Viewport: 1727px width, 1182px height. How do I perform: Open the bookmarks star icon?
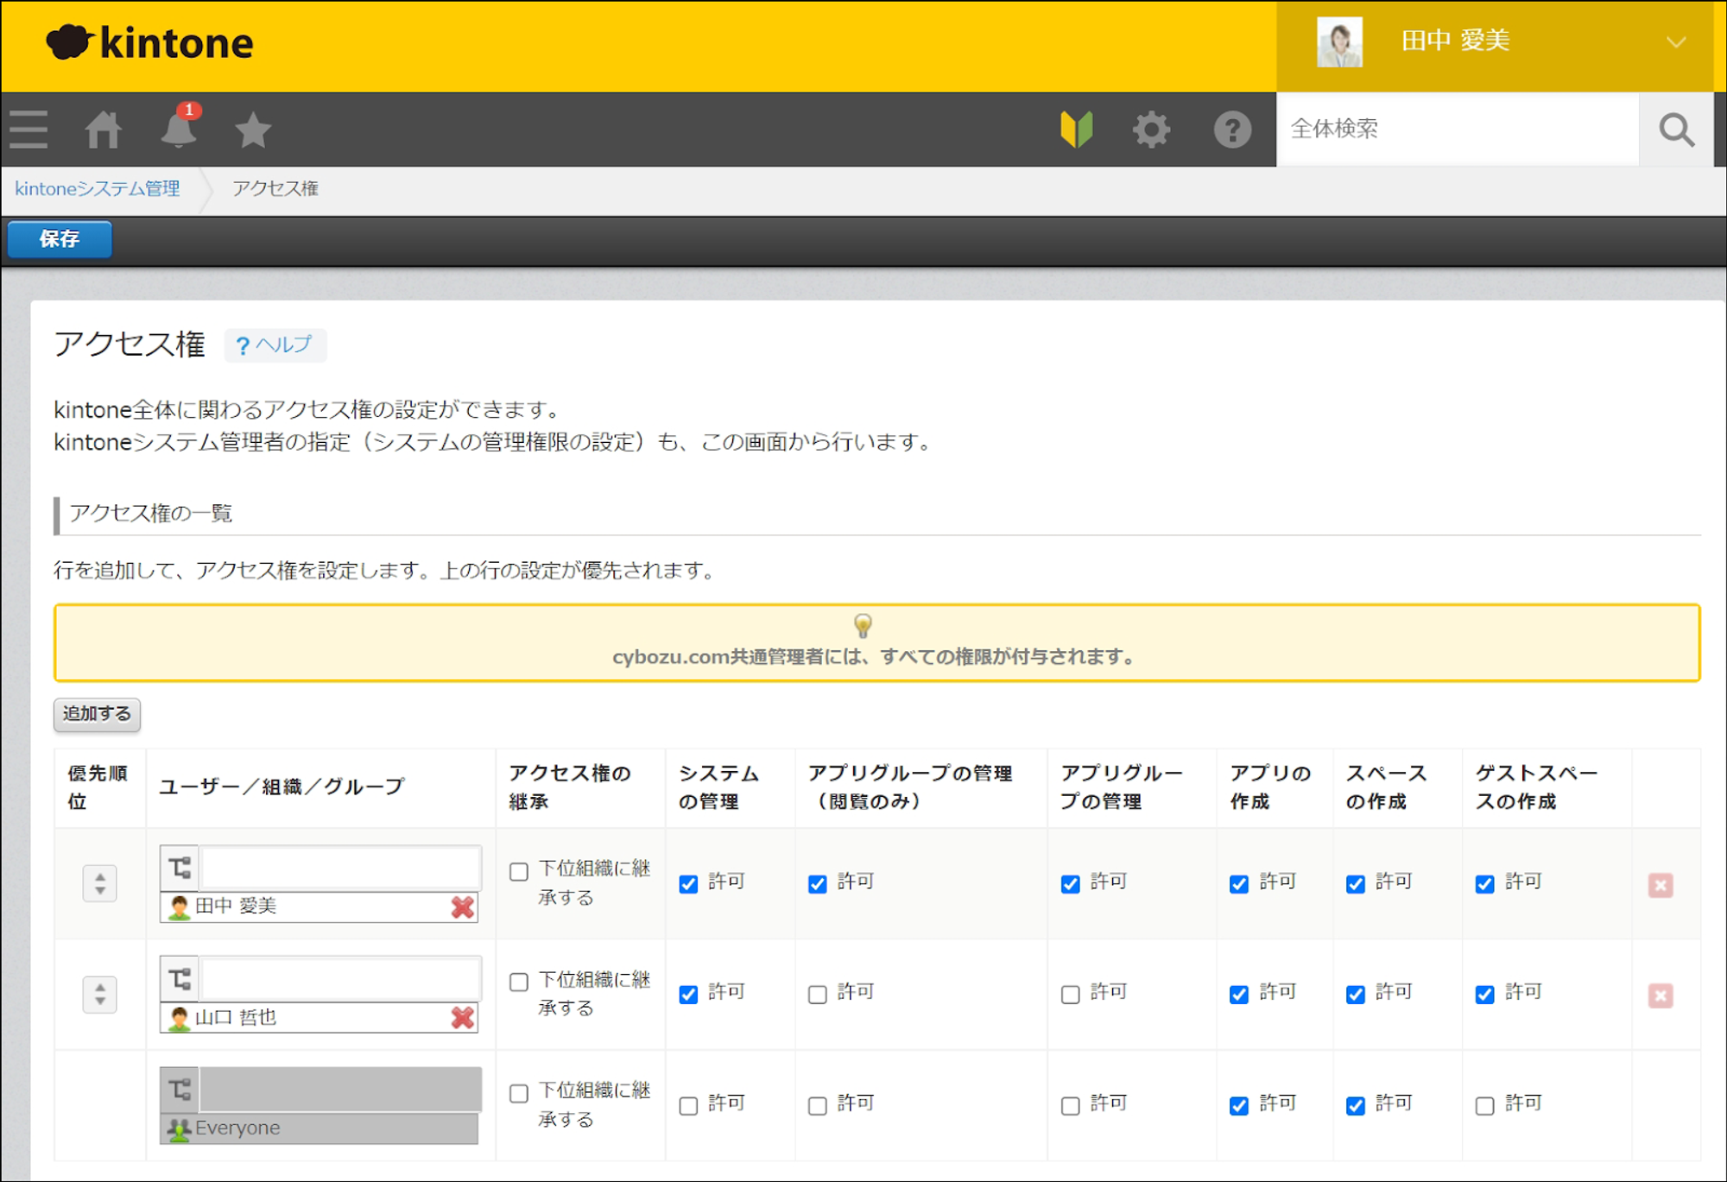coord(253,130)
